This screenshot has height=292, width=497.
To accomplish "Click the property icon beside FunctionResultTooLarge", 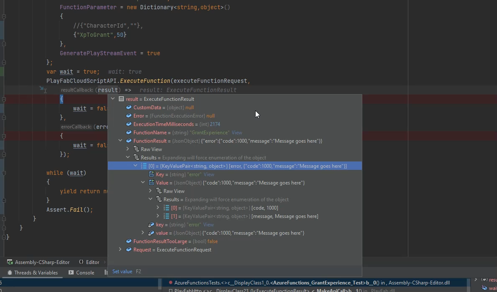I will click(129, 241).
